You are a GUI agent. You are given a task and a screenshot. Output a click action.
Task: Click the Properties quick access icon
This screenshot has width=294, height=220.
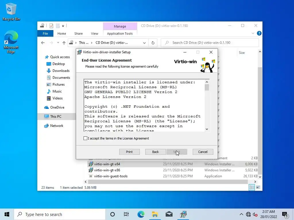[51, 26]
